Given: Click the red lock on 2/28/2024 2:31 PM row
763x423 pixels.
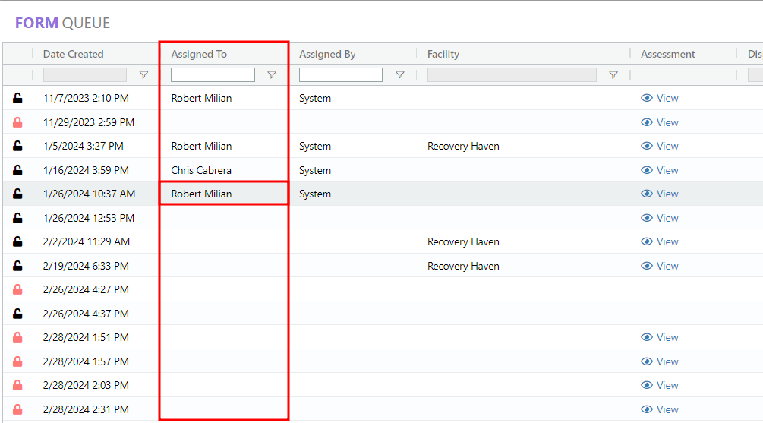Looking at the screenshot, I should click(x=17, y=409).
